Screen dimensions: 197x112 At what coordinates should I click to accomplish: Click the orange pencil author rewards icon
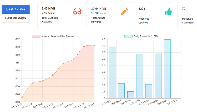click(125, 11)
